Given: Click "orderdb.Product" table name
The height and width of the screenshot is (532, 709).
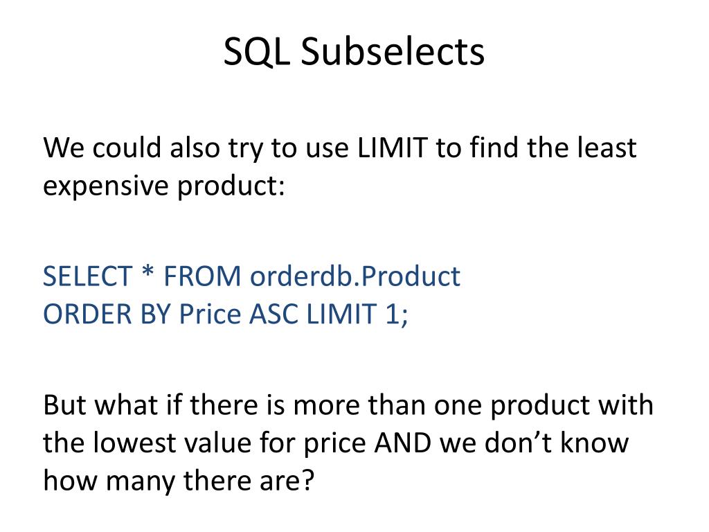Looking at the screenshot, I should [355, 276].
